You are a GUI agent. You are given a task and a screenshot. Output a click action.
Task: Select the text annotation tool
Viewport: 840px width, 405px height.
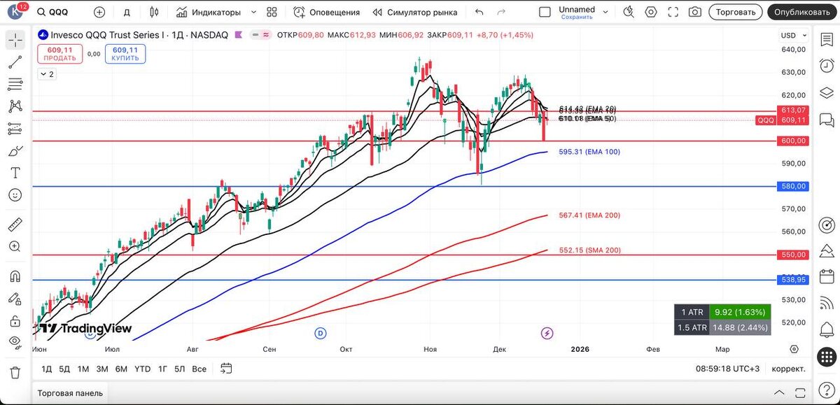click(x=15, y=173)
